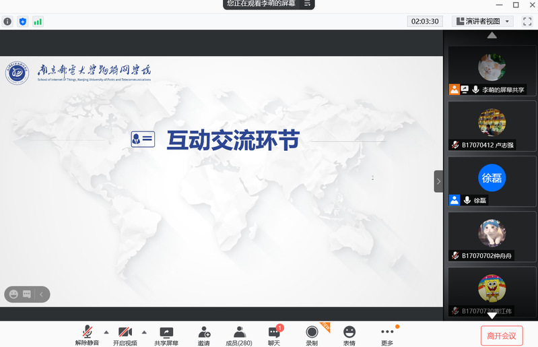The height and width of the screenshot is (347, 538).
Task: Click the Leave Meeting (离开会议) button
Action: tap(502, 335)
